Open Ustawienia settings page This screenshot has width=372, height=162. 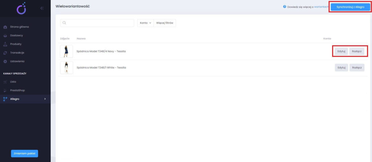tap(17, 61)
